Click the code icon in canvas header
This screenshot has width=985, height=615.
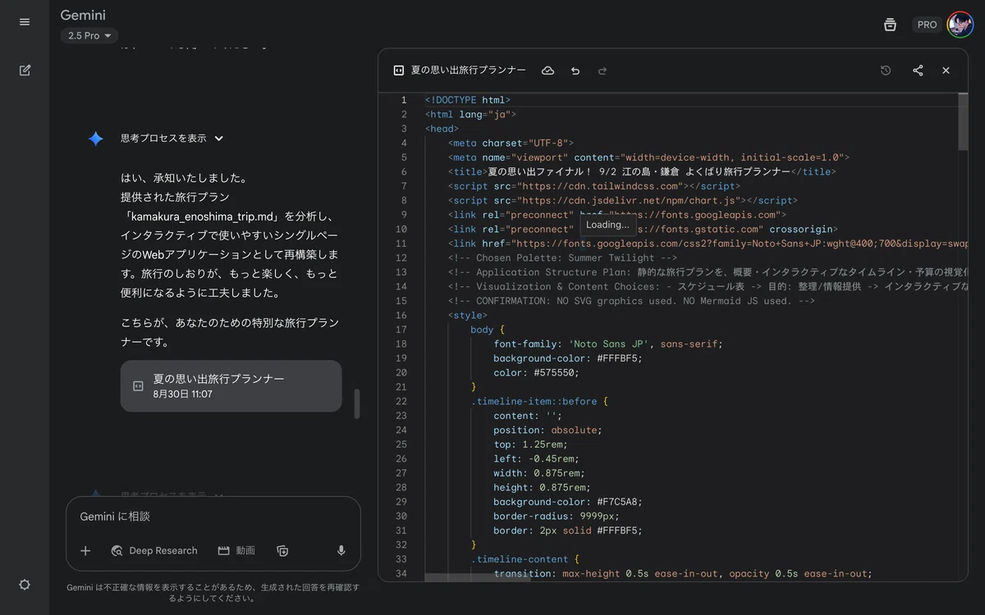tap(398, 71)
